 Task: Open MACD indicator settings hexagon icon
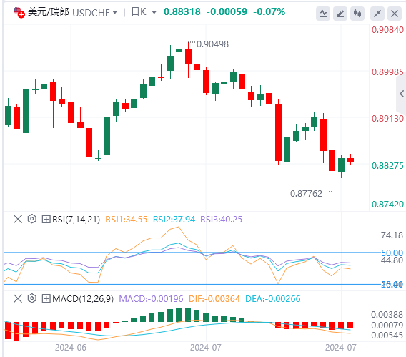[x=32, y=298]
